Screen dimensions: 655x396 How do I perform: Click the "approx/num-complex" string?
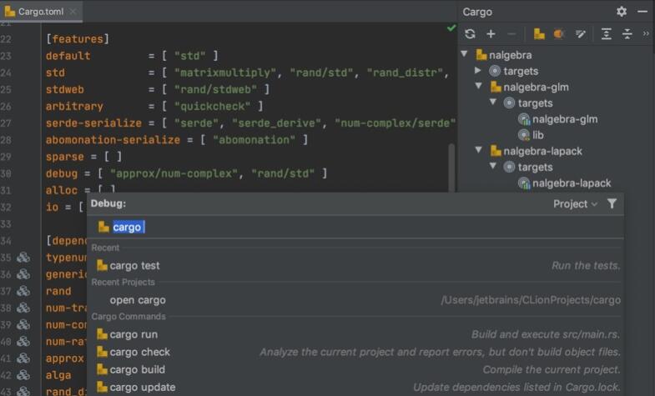point(174,173)
